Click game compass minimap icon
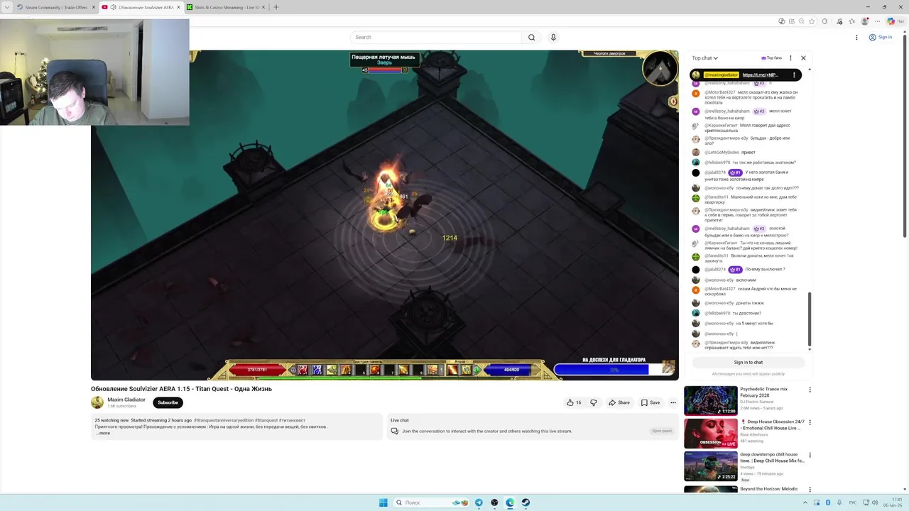 tap(660, 68)
